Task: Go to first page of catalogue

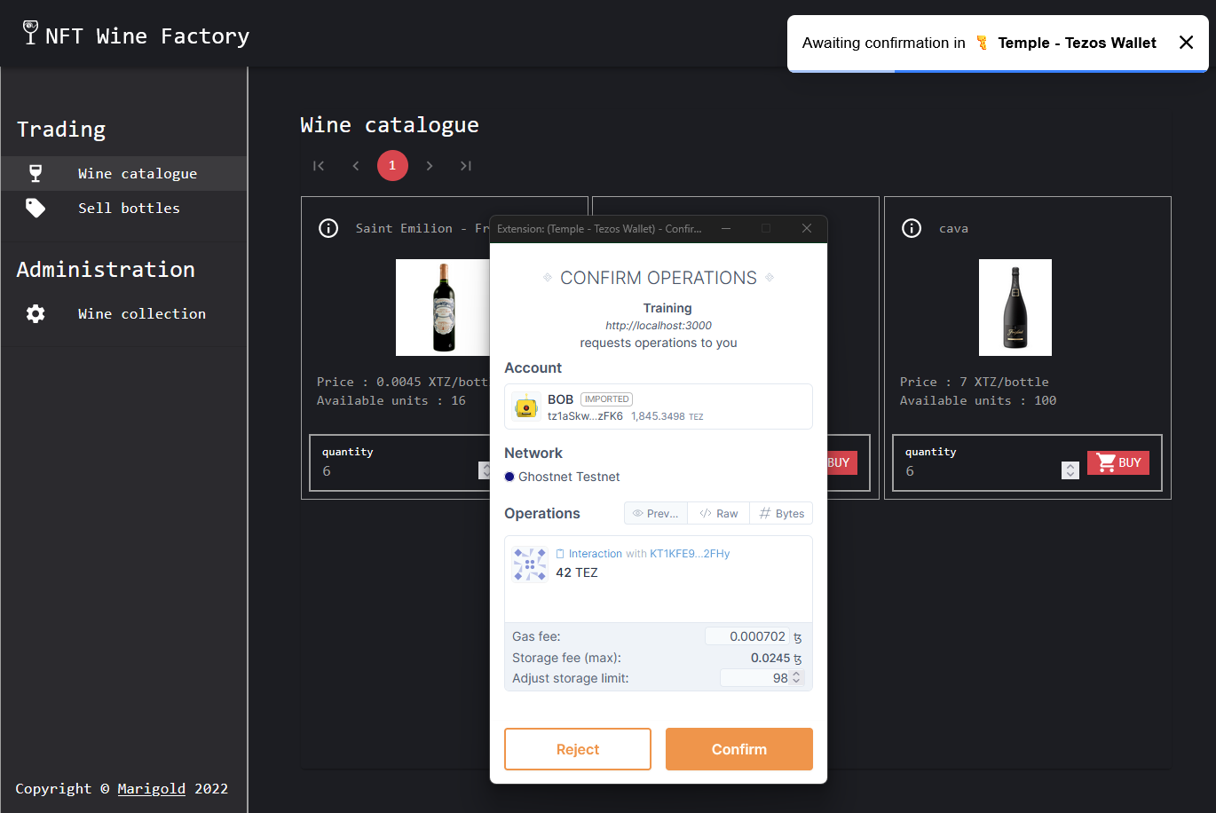Action: pos(319,166)
